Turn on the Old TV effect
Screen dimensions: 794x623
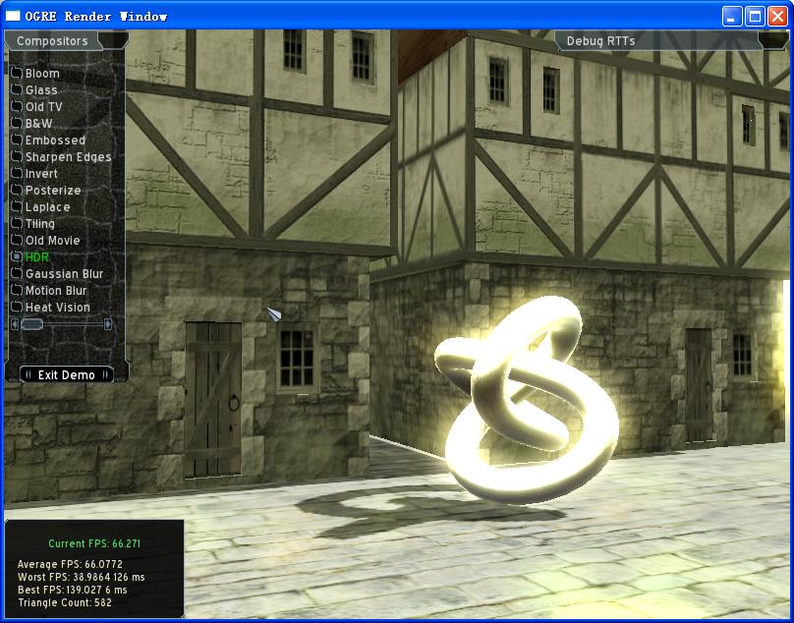tap(17, 107)
